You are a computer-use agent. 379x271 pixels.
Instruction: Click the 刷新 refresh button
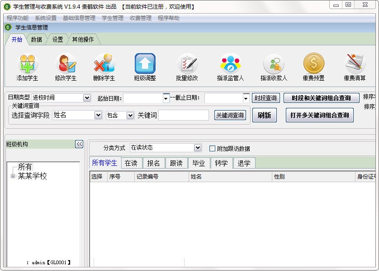[x=265, y=115]
